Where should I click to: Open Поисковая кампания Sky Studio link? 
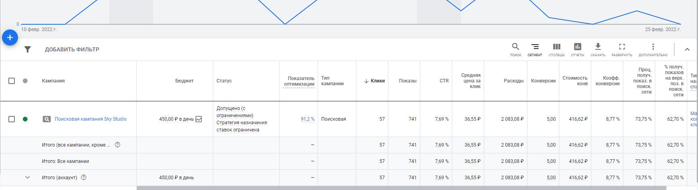(x=90, y=119)
